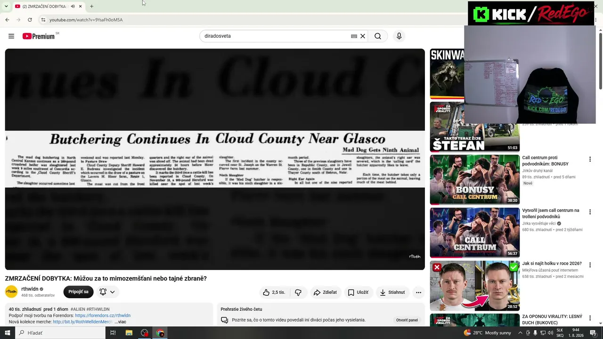Open BONUSY Call Centrum thumbnail
603x339 pixels.
tap(475, 179)
